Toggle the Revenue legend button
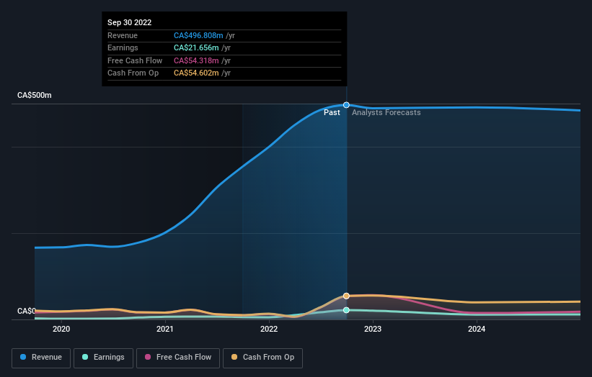Viewport: 592px width, 377px height. 41,358
